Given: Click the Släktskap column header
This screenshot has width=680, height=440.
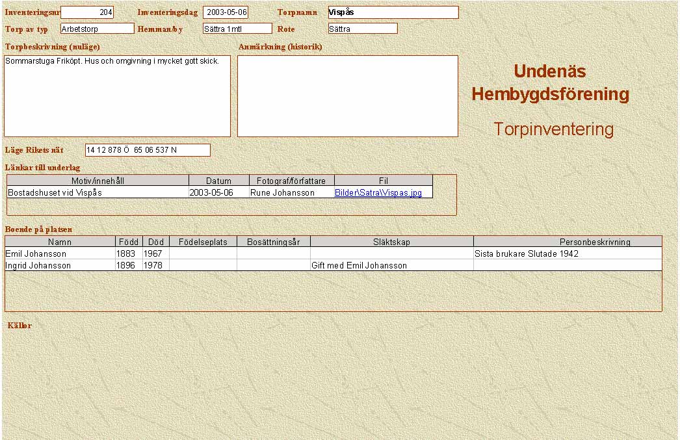Looking at the screenshot, I should coord(391,242).
